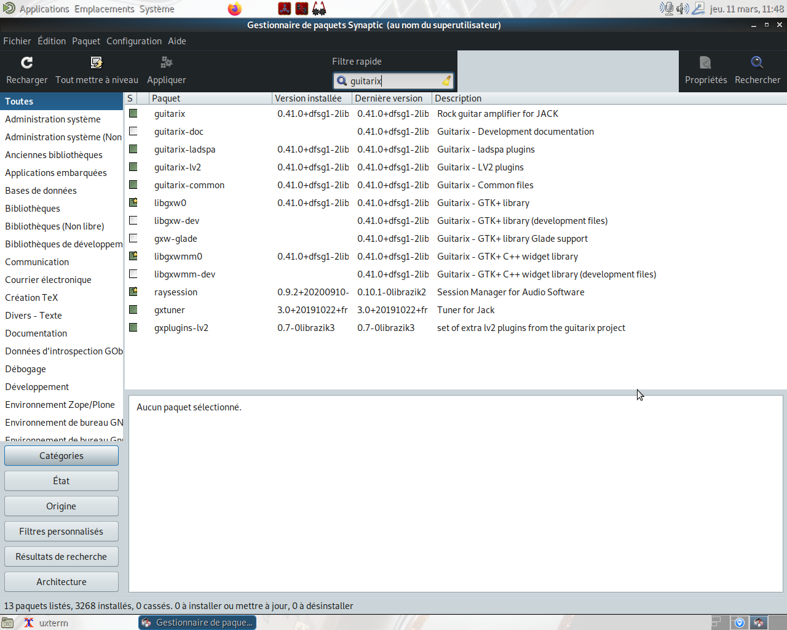
Task: Click the Catégories button
Action: [61, 456]
